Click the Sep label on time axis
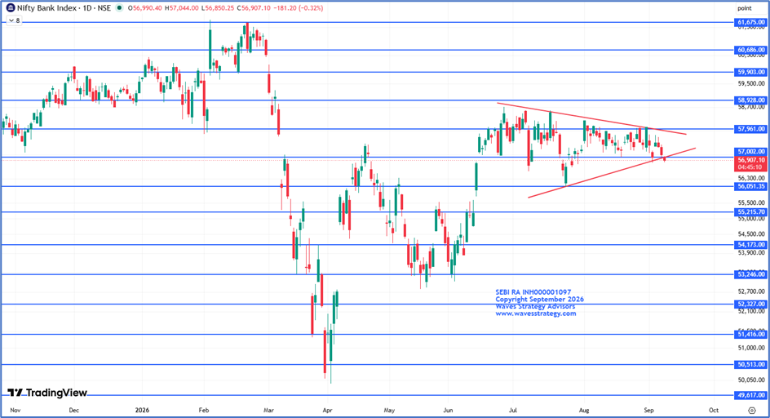This screenshot has height=418, width=770. (x=648, y=410)
